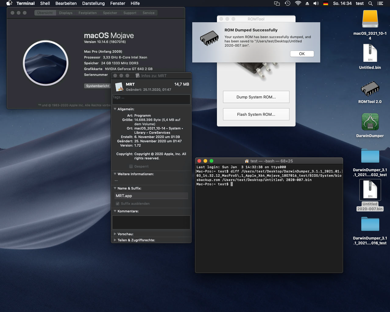
Task: Collapse the Name & Suffix section
Action: [115, 188]
